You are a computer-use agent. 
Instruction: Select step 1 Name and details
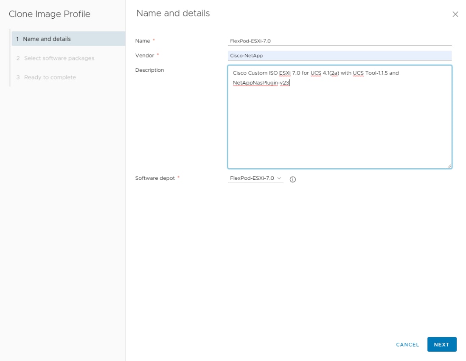click(68, 39)
